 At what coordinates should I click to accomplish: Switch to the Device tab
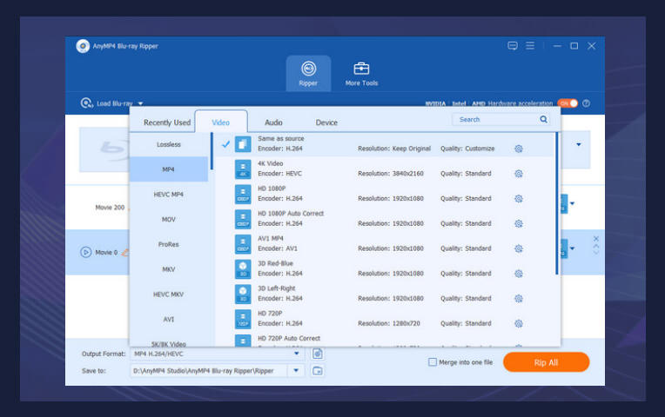click(x=326, y=122)
